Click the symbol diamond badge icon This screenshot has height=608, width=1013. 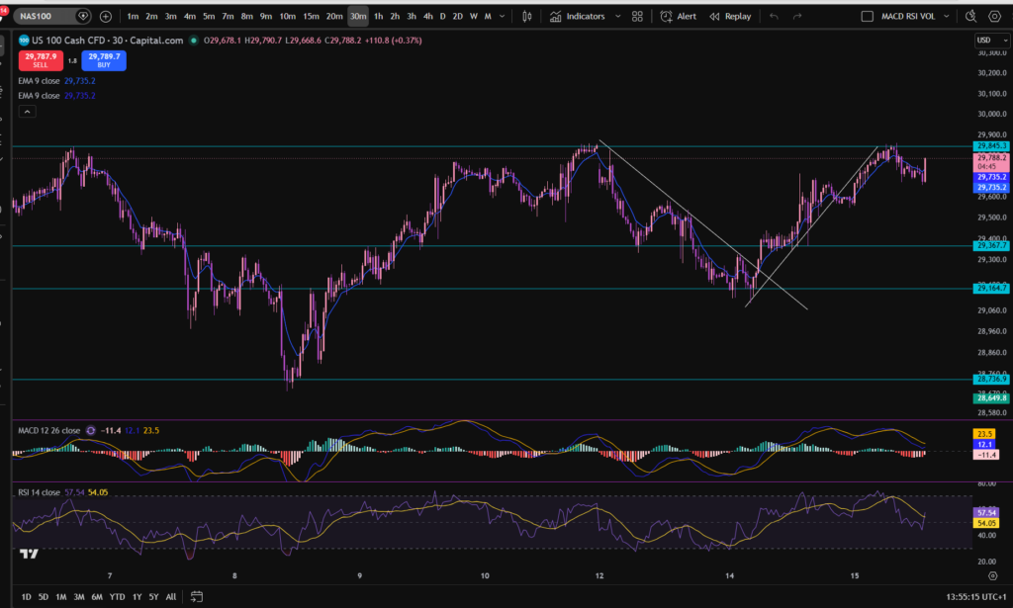pyautogui.click(x=83, y=16)
